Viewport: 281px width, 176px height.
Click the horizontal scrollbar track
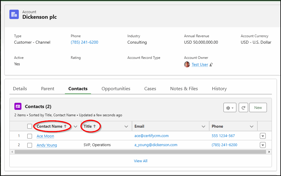(140, 152)
